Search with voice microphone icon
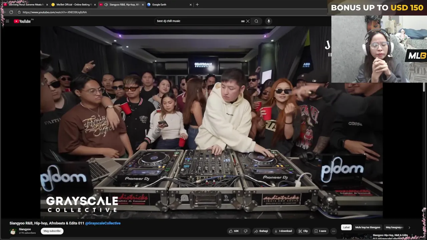Viewport: 427px width, 240px height. pyautogui.click(x=269, y=21)
